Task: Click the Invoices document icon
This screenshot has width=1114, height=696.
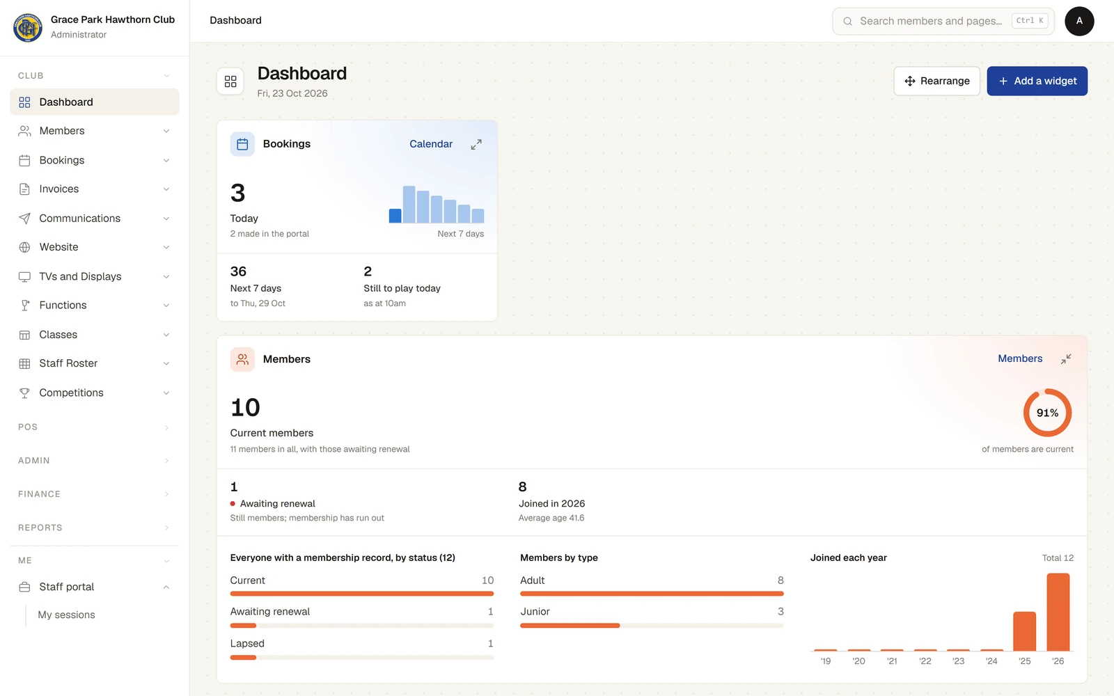Action: pos(24,189)
